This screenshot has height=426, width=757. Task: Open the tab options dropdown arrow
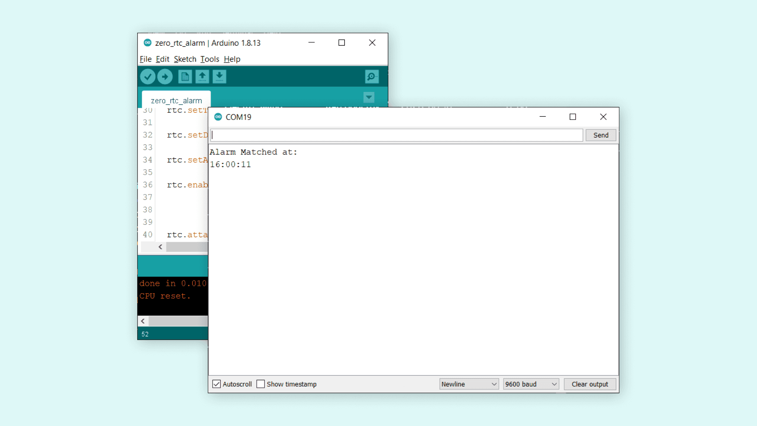coord(369,97)
